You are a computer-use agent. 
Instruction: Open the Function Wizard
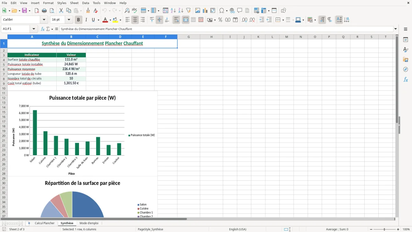43,29
